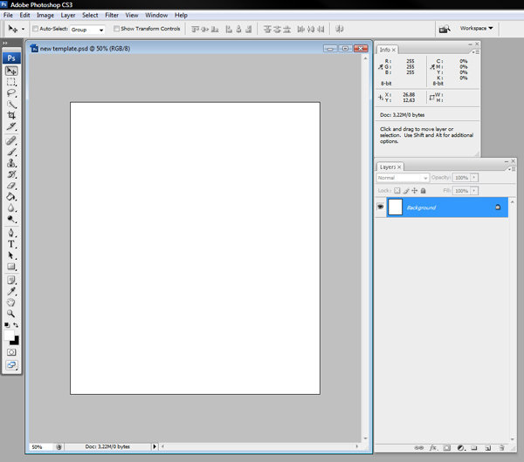The height and width of the screenshot is (462, 524).
Task: Click the 50% zoom level field
Action: [x=41, y=446]
